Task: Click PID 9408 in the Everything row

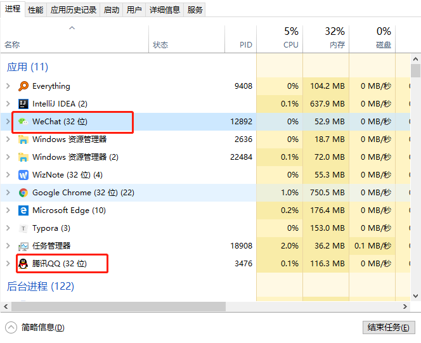Action: (x=243, y=86)
